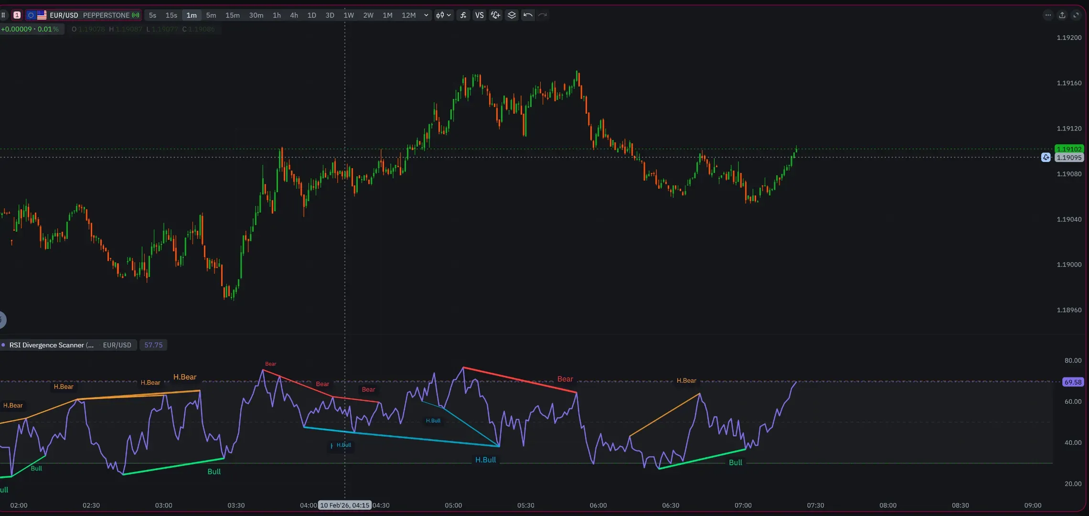The width and height of the screenshot is (1089, 516).
Task: Expand the extra timeframes chevron after 12M
Action: [426, 15]
